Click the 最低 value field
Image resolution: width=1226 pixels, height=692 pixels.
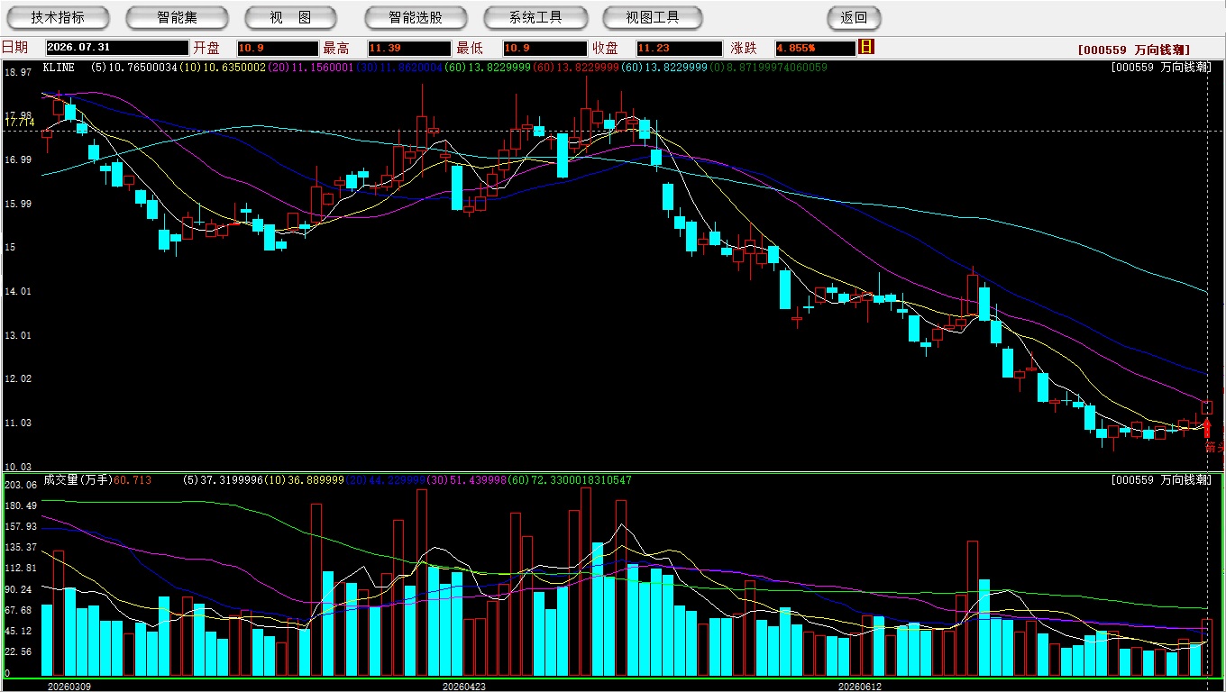click(x=544, y=48)
